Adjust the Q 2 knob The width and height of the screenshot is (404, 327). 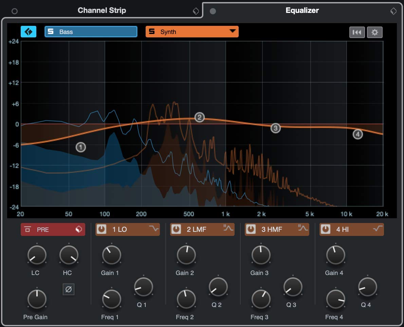(x=218, y=287)
